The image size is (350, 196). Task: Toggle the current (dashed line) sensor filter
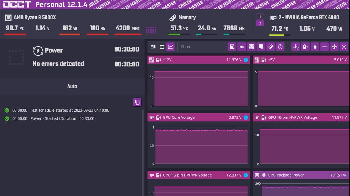(x=325, y=47)
